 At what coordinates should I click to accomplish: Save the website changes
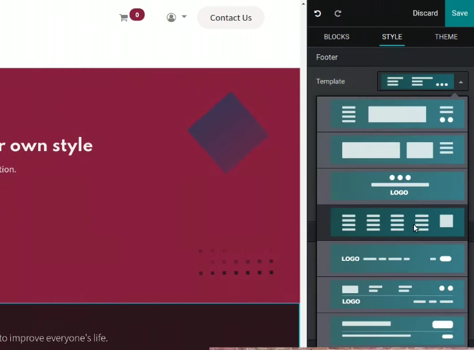point(460,14)
